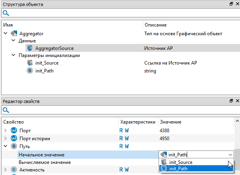Click the B icon next to Активность
The image size is (240, 175).
tap(14, 170)
